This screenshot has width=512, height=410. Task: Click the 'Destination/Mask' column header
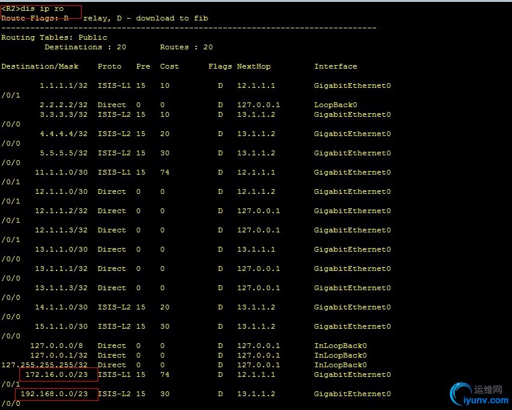[x=40, y=66]
